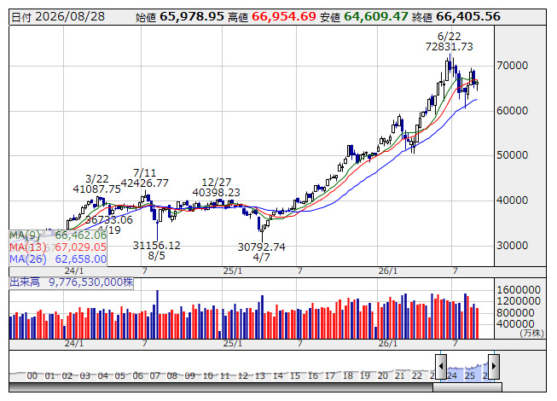Screen dimensions: 557x401
Task: Click year 15 in the overview timeline
Action: click(x=295, y=376)
